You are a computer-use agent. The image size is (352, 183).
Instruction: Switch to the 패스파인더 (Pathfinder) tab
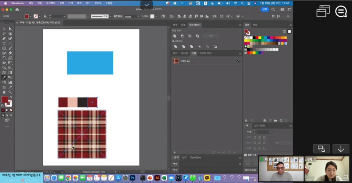pos(195,25)
